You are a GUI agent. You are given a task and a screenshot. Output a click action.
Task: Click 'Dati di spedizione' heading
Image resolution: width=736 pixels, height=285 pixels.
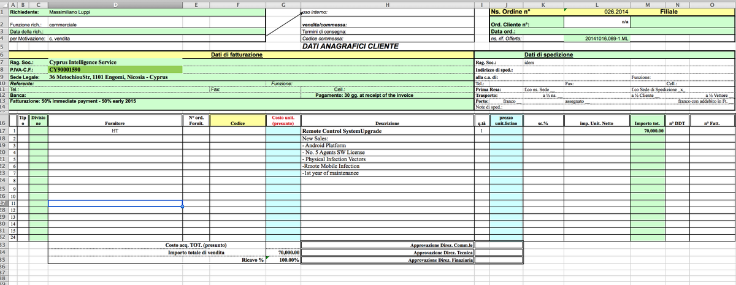tap(549, 55)
